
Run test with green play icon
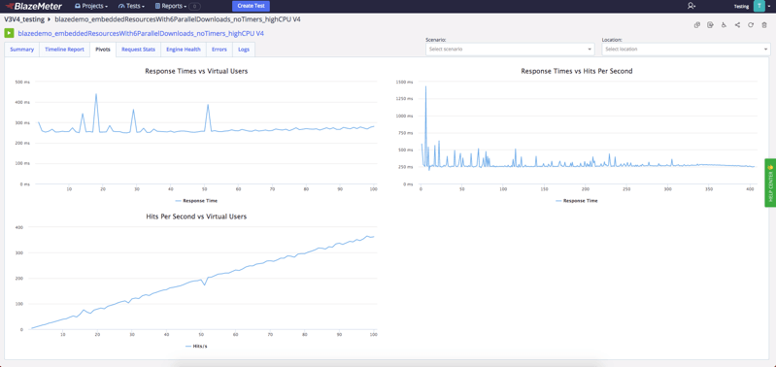point(9,34)
